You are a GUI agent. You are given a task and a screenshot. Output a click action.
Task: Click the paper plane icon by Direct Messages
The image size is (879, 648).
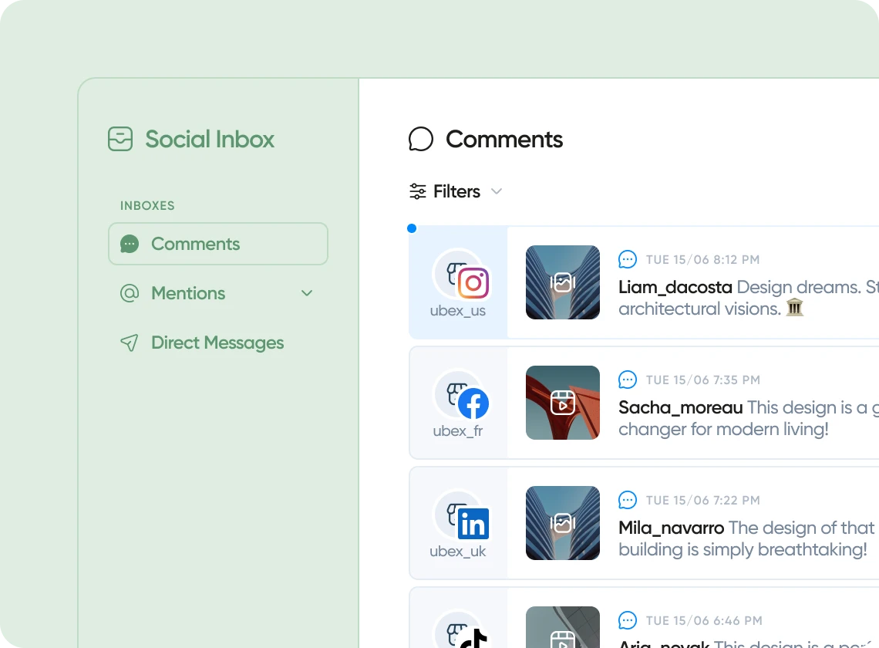click(130, 343)
